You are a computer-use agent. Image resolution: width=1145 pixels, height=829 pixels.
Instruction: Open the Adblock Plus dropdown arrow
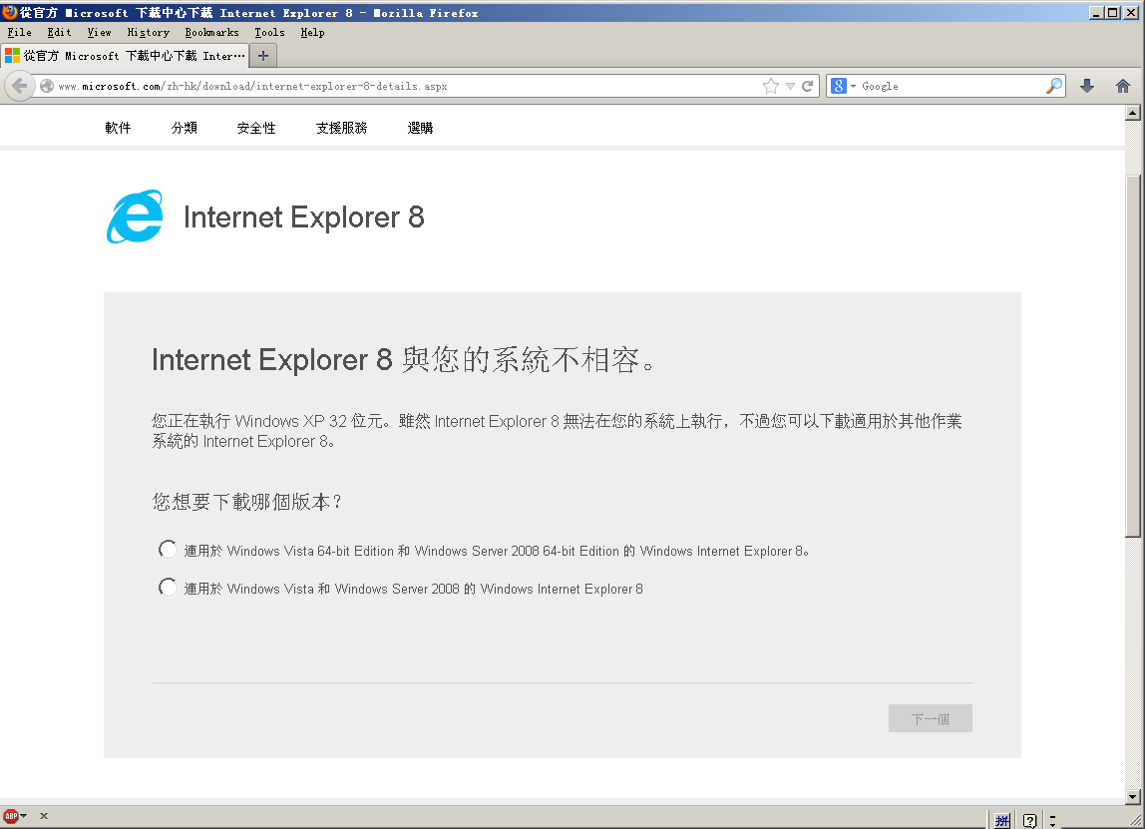pos(23,816)
